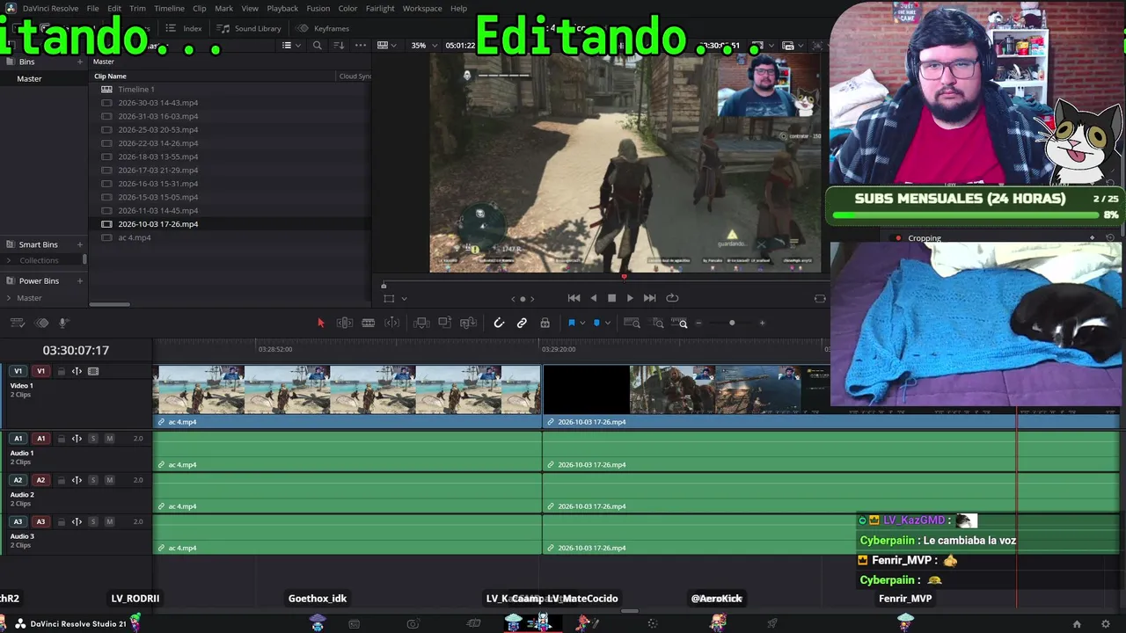Image resolution: width=1126 pixels, height=633 pixels.
Task: Open the media pool three-dots options menu
Action: 361,46
